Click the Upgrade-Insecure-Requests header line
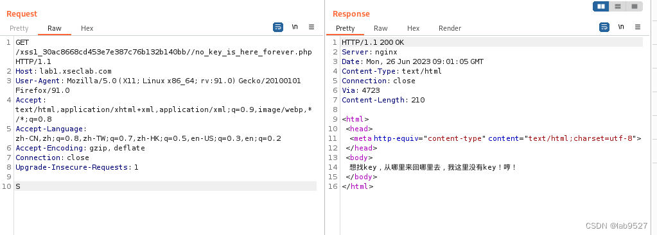657x235 pixels. click(x=76, y=167)
